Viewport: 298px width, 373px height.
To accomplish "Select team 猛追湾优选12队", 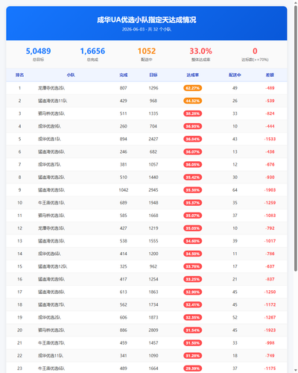I will (x=52, y=266).
